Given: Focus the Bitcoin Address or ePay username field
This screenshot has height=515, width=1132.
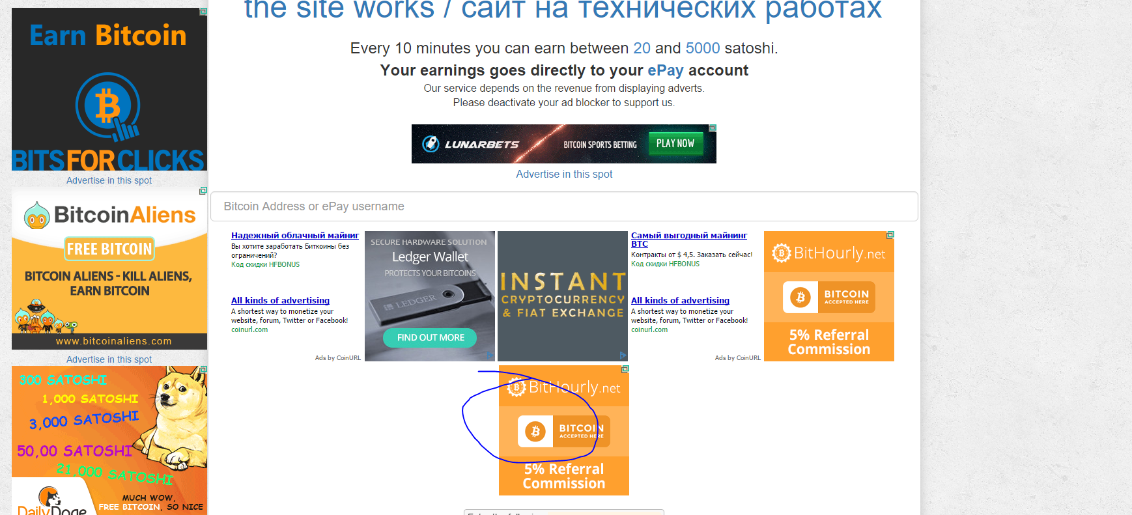Looking at the screenshot, I should 564,206.
